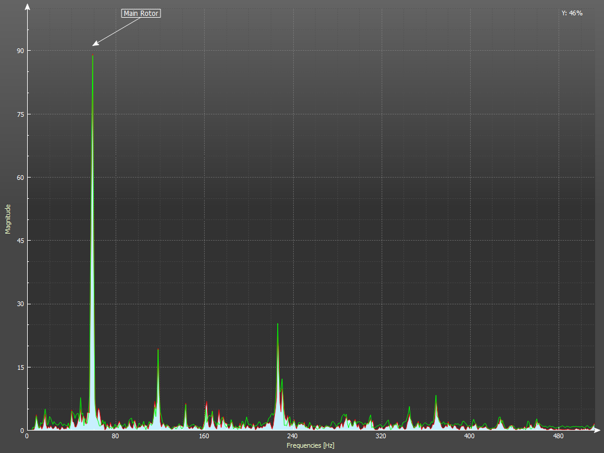Click the 240 tick label on frequency axis

(293, 436)
